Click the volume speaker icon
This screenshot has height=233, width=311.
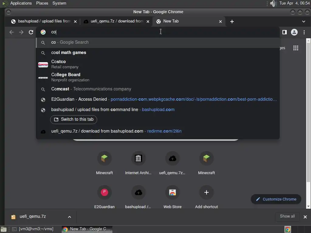pos(273,3)
